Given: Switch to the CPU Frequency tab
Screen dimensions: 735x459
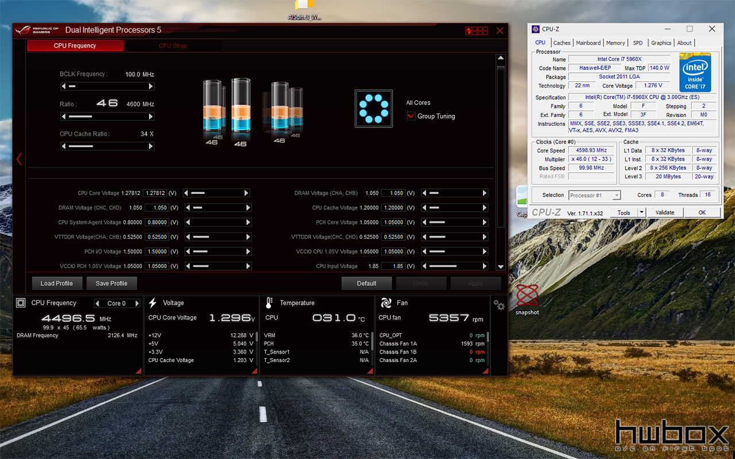Looking at the screenshot, I should tap(75, 46).
